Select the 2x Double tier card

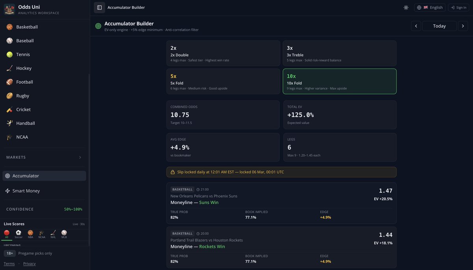[x=223, y=53]
